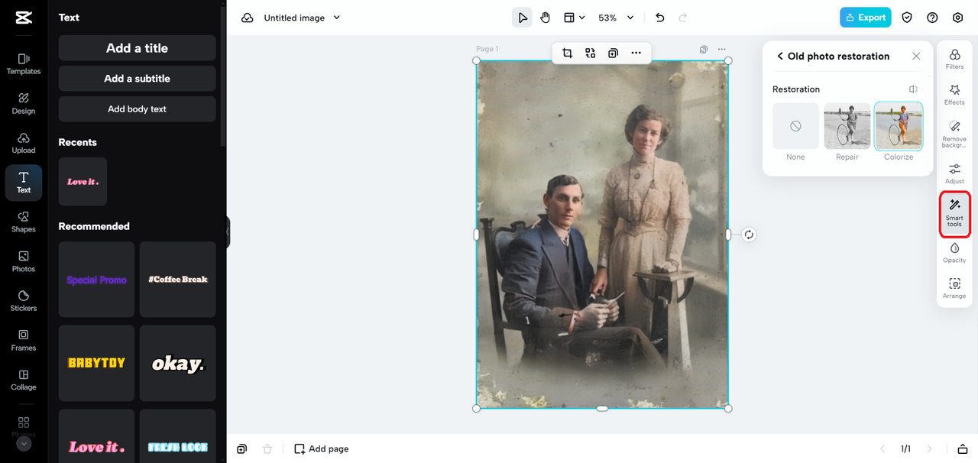978x463 pixels.
Task: Export the image
Action: pyautogui.click(x=865, y=18)
